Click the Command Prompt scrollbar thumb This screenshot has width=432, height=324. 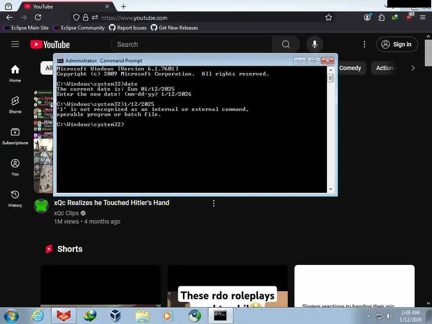pyautogui.click(x=331, y=78)
